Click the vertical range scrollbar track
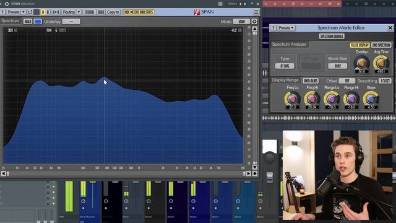The image size is (396, 223). pyautogui.click(x=255, y=98)
